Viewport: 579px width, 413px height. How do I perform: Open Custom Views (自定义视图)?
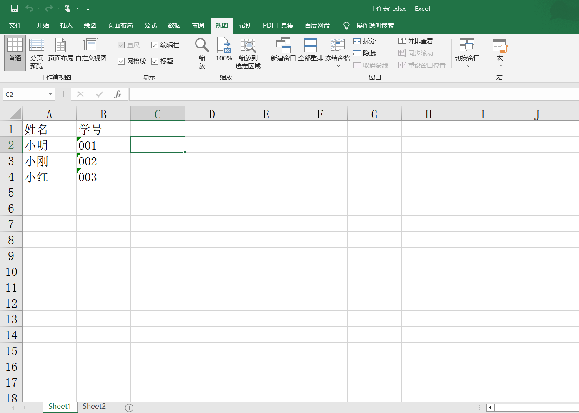pos(91,50)
